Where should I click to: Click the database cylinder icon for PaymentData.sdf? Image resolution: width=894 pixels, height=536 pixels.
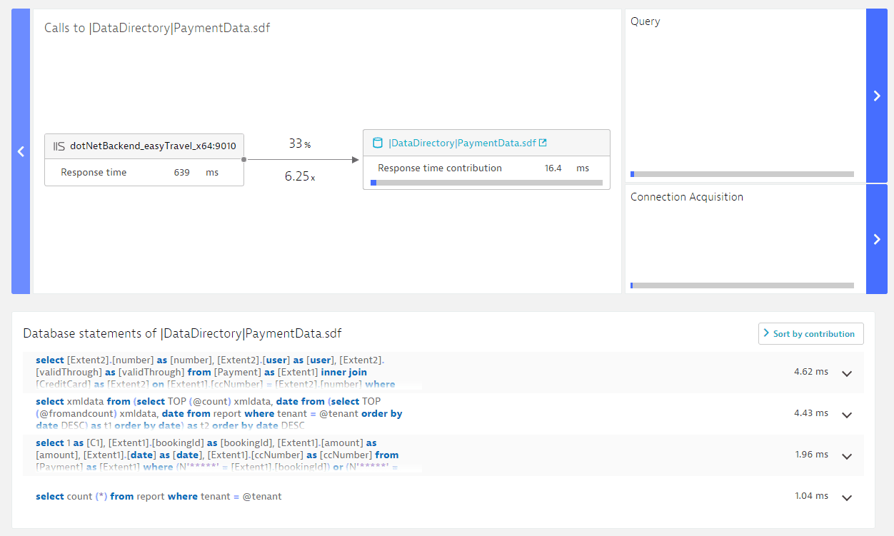coord(378,143)
